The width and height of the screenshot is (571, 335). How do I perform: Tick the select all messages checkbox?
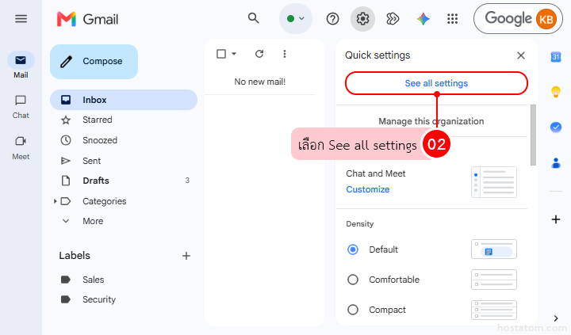point(221,54)
